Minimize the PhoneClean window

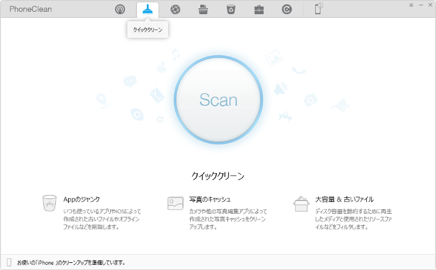coord(421,5)
